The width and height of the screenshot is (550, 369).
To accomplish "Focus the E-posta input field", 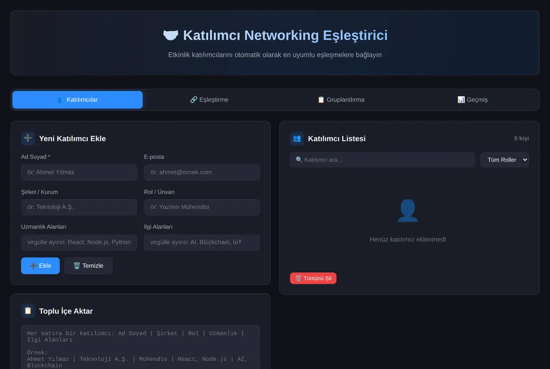I will (202, 173).
